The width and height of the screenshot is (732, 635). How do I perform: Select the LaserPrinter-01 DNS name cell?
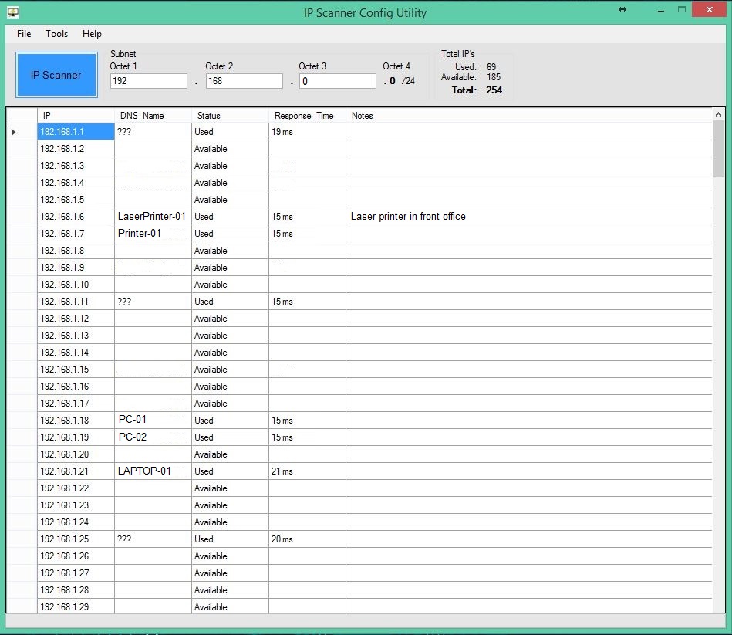tap(152, 217)
